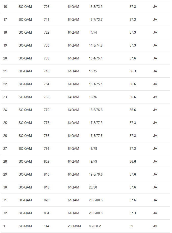Select channel number 17 cell
Screen dimensions: 172x233
pos(5,20)
